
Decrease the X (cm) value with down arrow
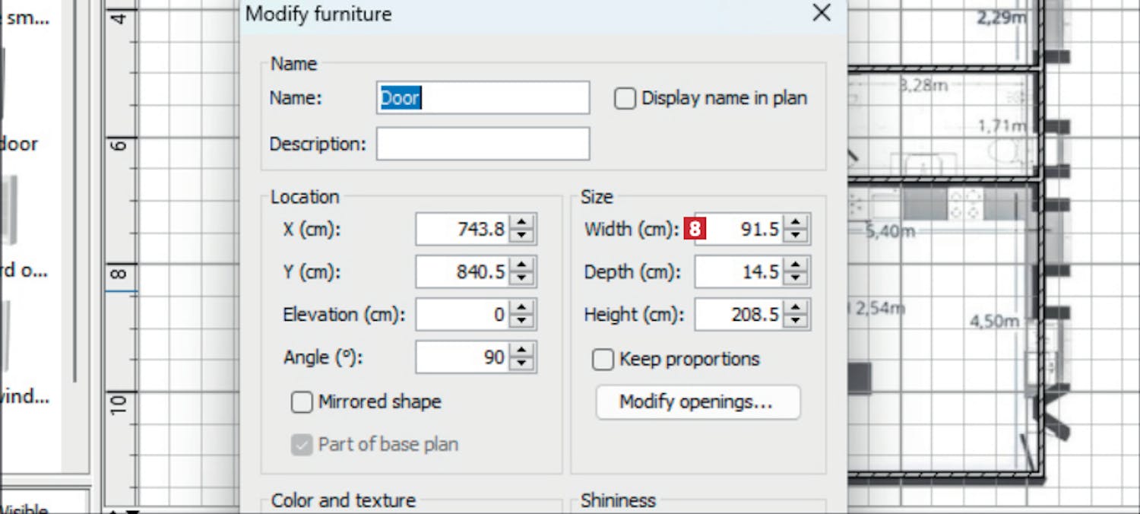[521, 236]
